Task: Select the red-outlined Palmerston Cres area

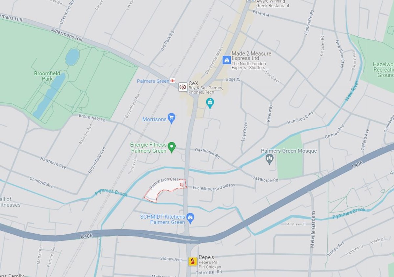Action: pos(165,190)
